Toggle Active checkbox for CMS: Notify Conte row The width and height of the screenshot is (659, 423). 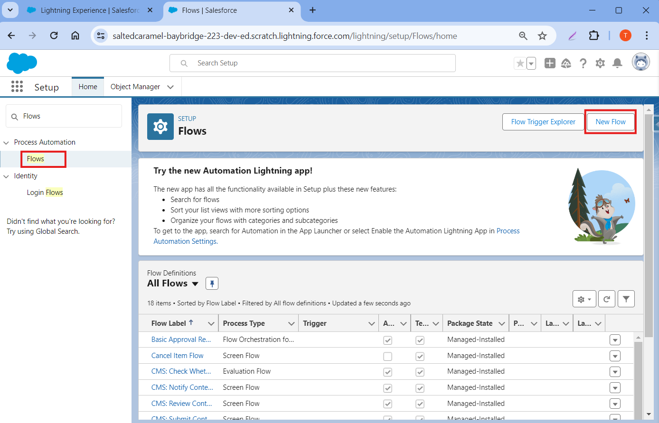pos(387,388)
